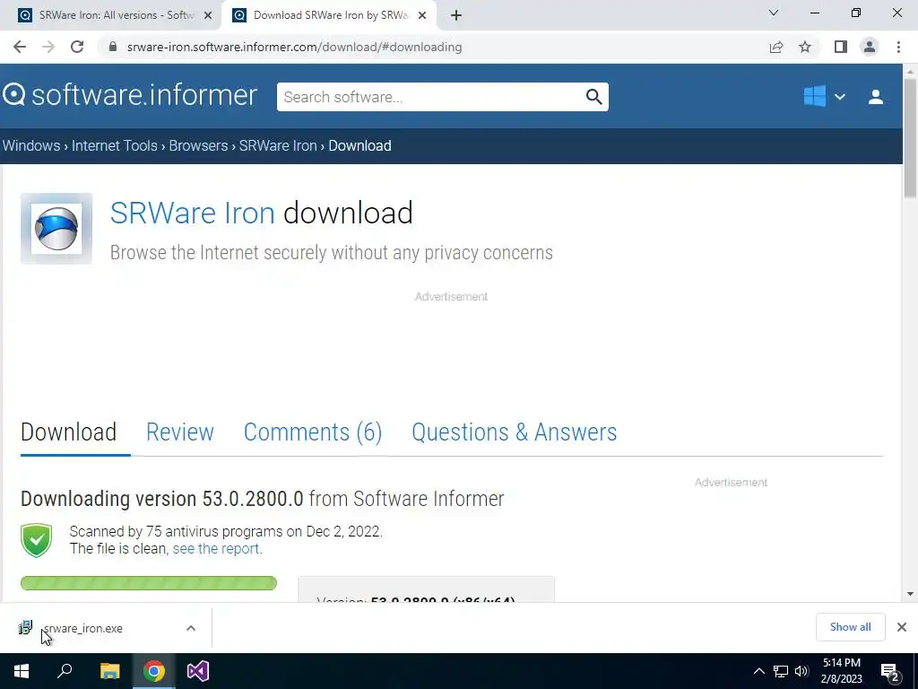Open tab search dropdown arrow

(774, 13)
